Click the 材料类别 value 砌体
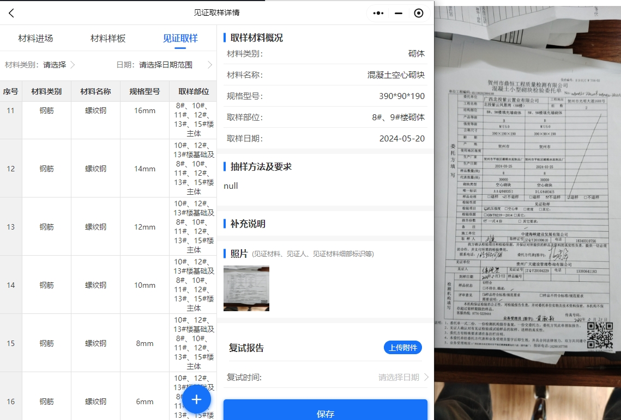The image size is (621, 420). pos(416,54)
